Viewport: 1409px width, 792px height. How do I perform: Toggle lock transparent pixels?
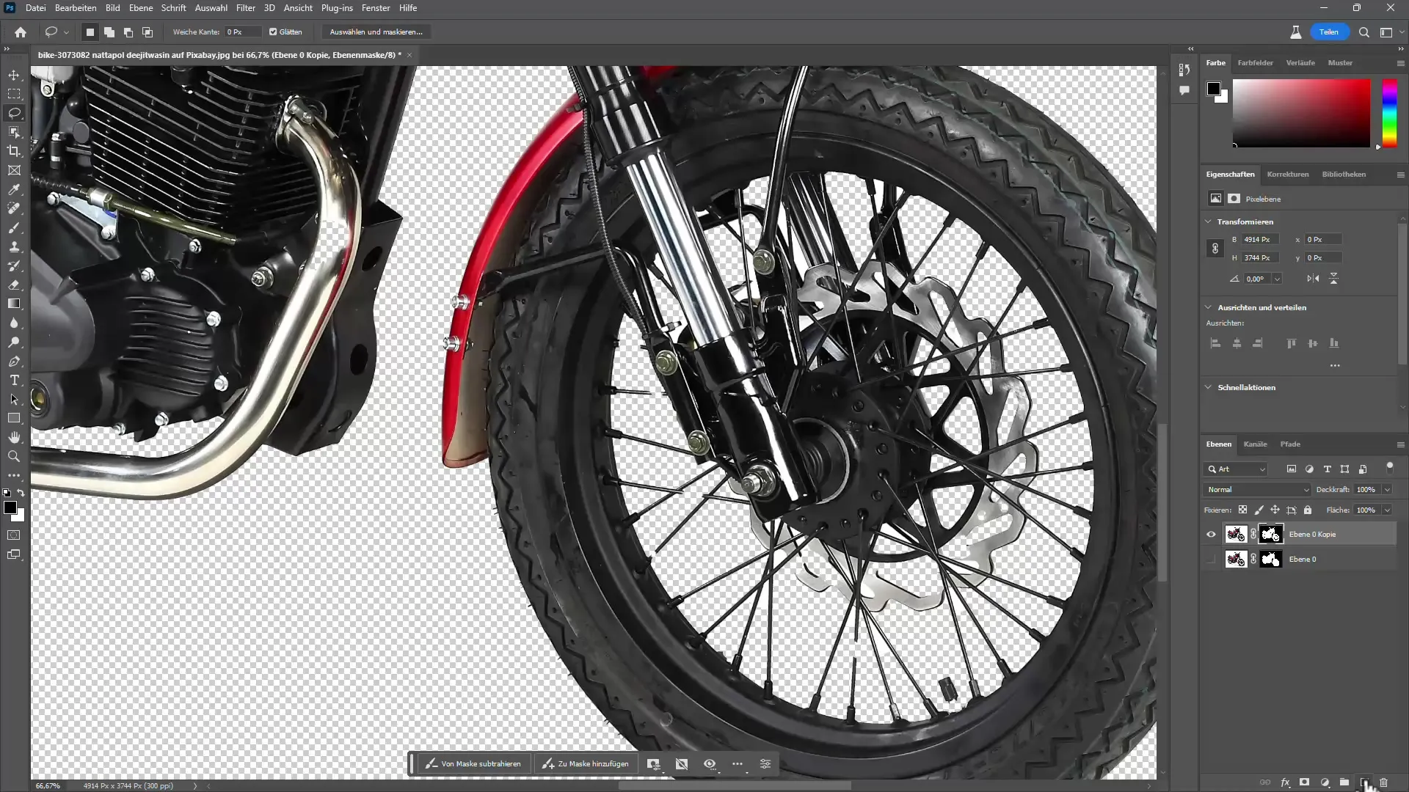[1242, 510]
